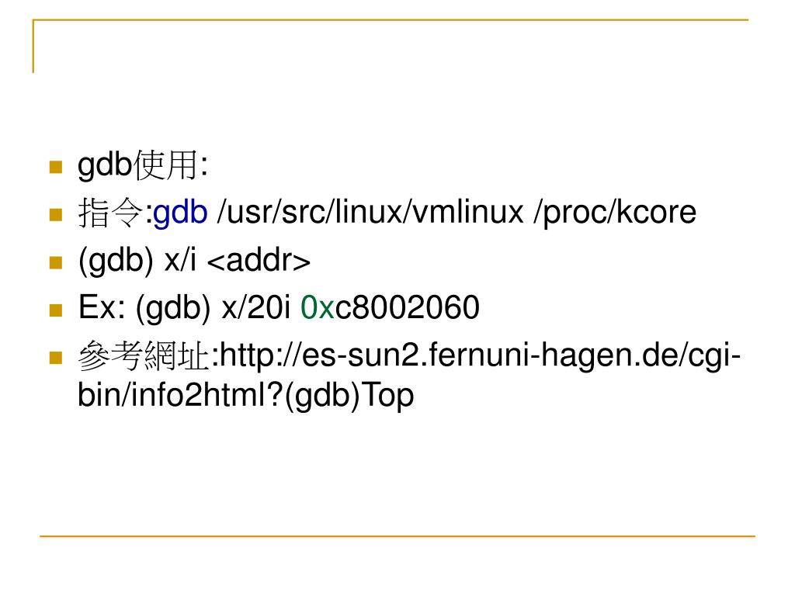This screenshot has width=795, height=596.
Task: Click the bullet next to "(gdb) x/i <addr>"
Action: (56, 262)
